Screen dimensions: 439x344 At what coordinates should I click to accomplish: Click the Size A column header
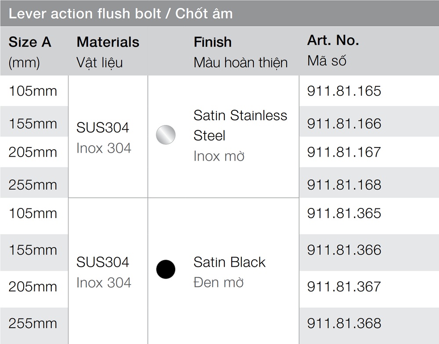click(x=30, y=42)
